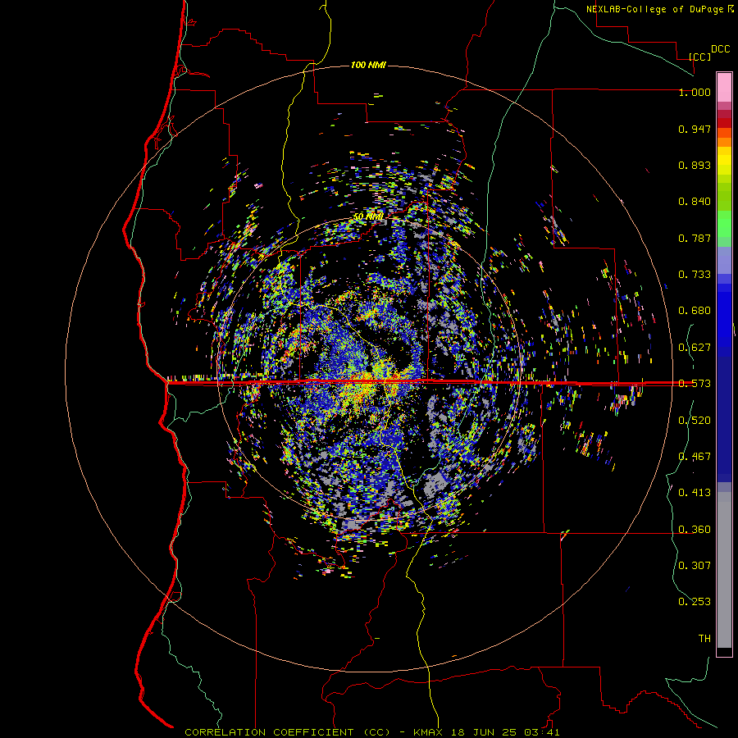Image resolution: width=738 pixels, height=738 pixels.
Task: Click the pink swatch at the scale top
Action: [x=724, y=87]
